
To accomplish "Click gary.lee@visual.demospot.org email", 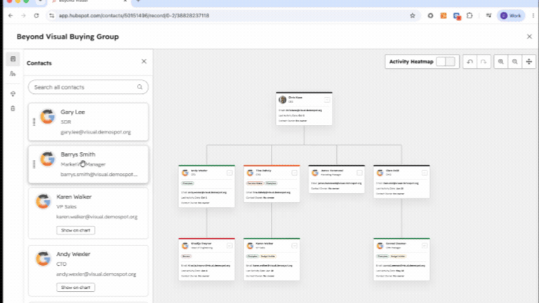I will [95, 132].
